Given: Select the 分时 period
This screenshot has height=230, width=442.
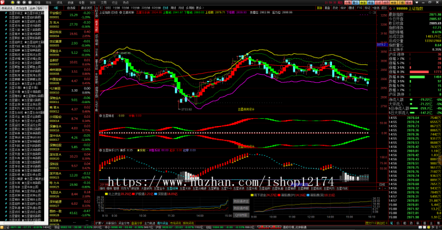Looking at the screenshot, I should point(108,8).
